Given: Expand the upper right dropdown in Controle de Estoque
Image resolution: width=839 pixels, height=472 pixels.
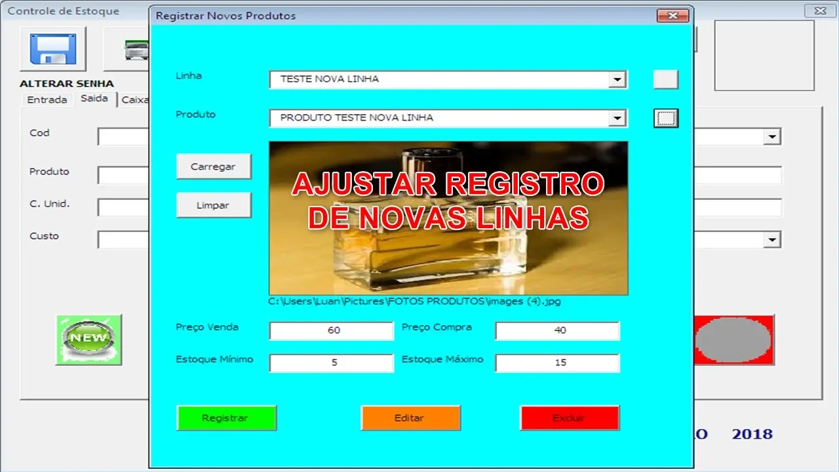Looking at the screenshot, I should pos(773,136).
